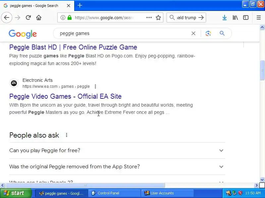Search by image with Google Lens
Screen dimensions: 265x198
point(208,33)
